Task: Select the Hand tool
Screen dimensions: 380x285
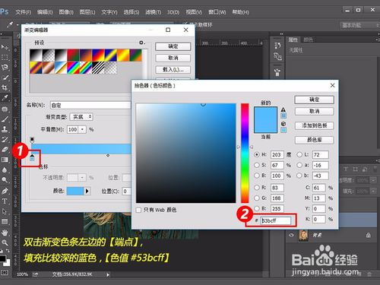Action: [5, 233]
